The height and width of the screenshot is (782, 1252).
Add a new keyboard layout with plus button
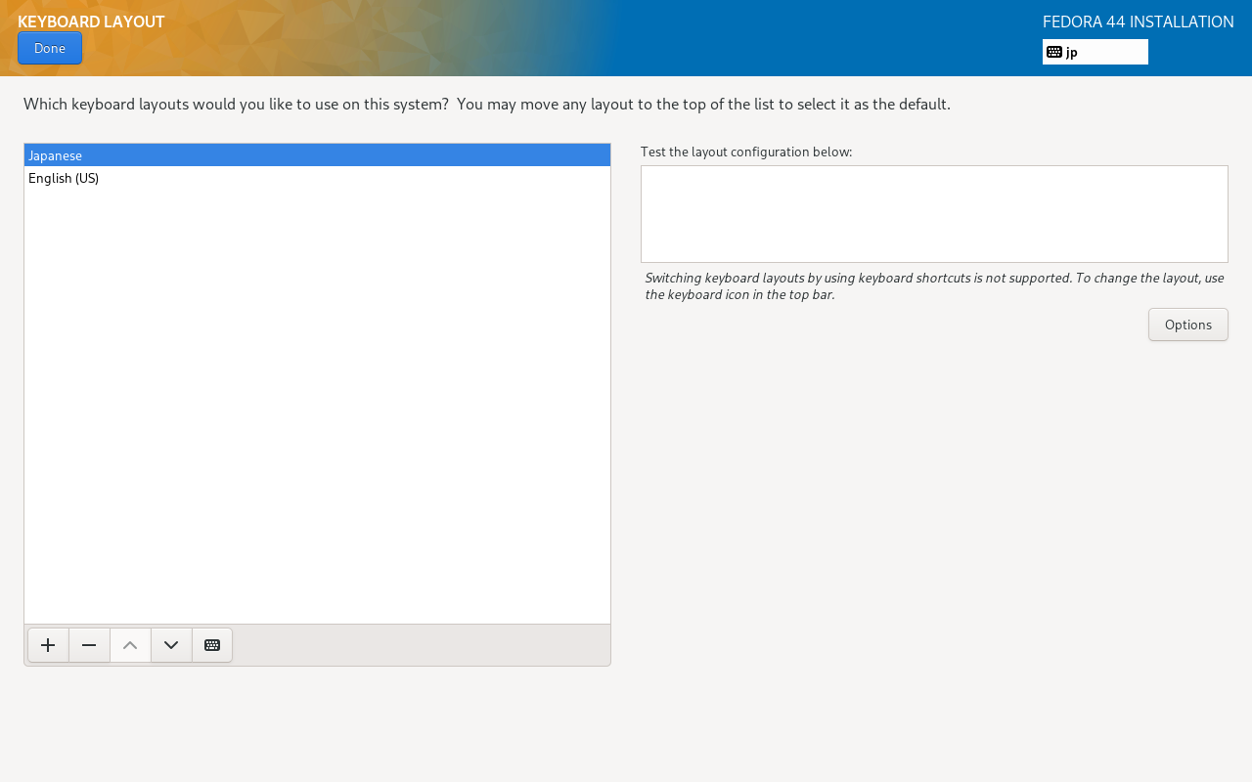click(x=48, y=645)
